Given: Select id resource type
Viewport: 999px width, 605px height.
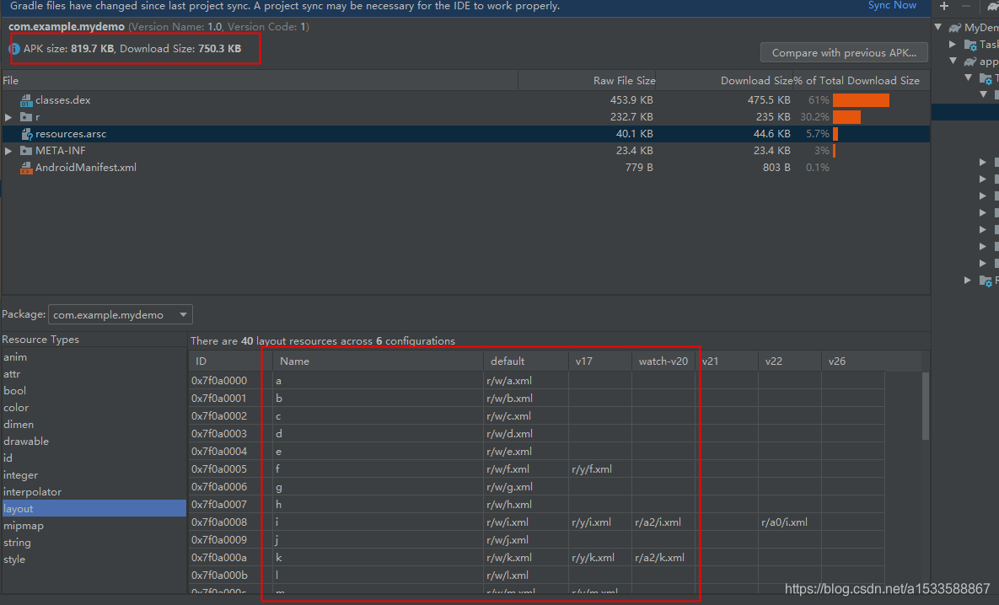Looking at the screenshot, I should click(x=93, y=458).
